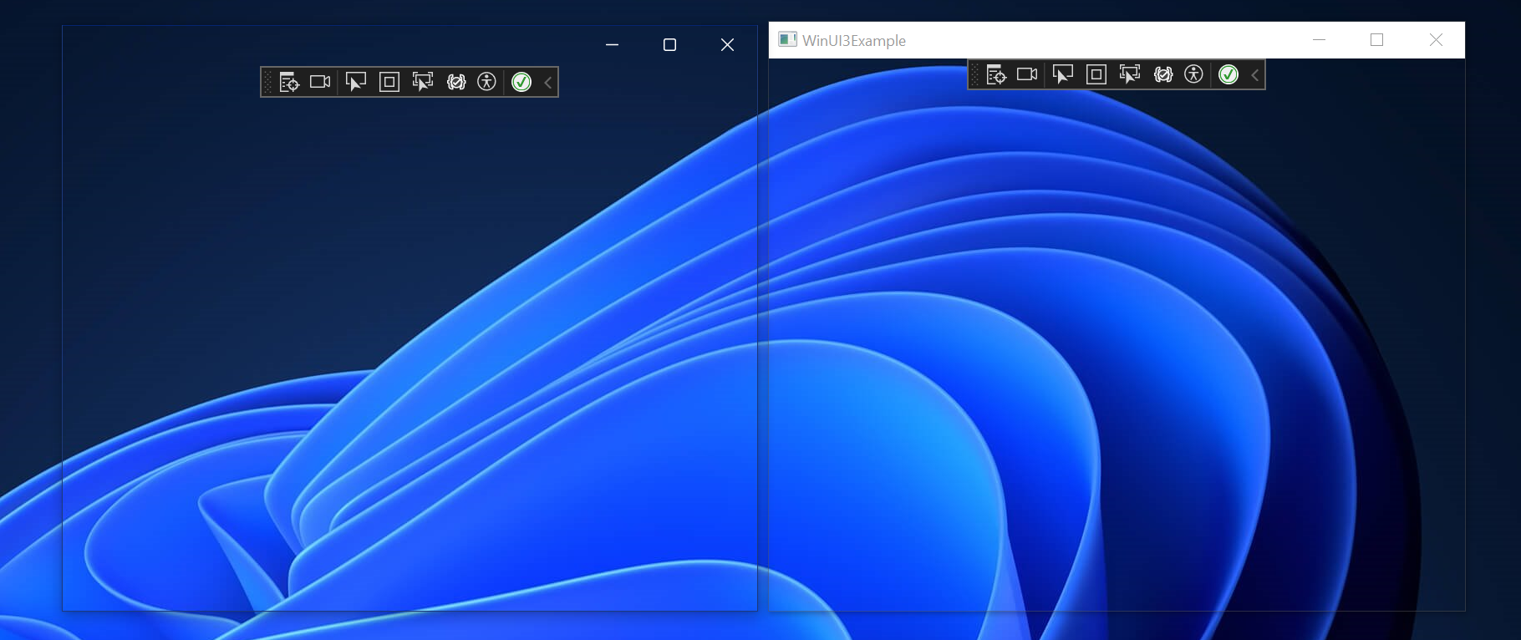Image resolution: width=1521 pixels, height=640 pixels.
Task: Run accessibility scan in WinUI3Example toolbar
Action: (x=1194, y=74)
